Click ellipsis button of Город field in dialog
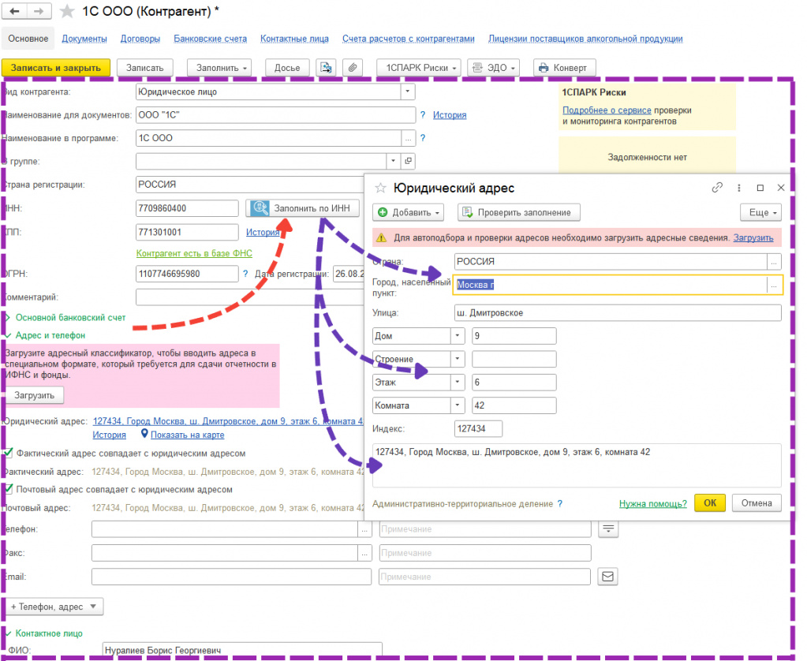Viewport: 807px width, 661px height. click(x=774, y=286)
